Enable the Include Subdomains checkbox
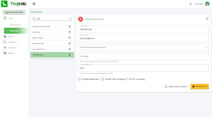This screenshot has width=212, height=117. coord(79,79)
